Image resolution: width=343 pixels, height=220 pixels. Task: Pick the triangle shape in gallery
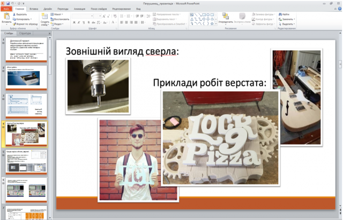(x=192, y=19)
